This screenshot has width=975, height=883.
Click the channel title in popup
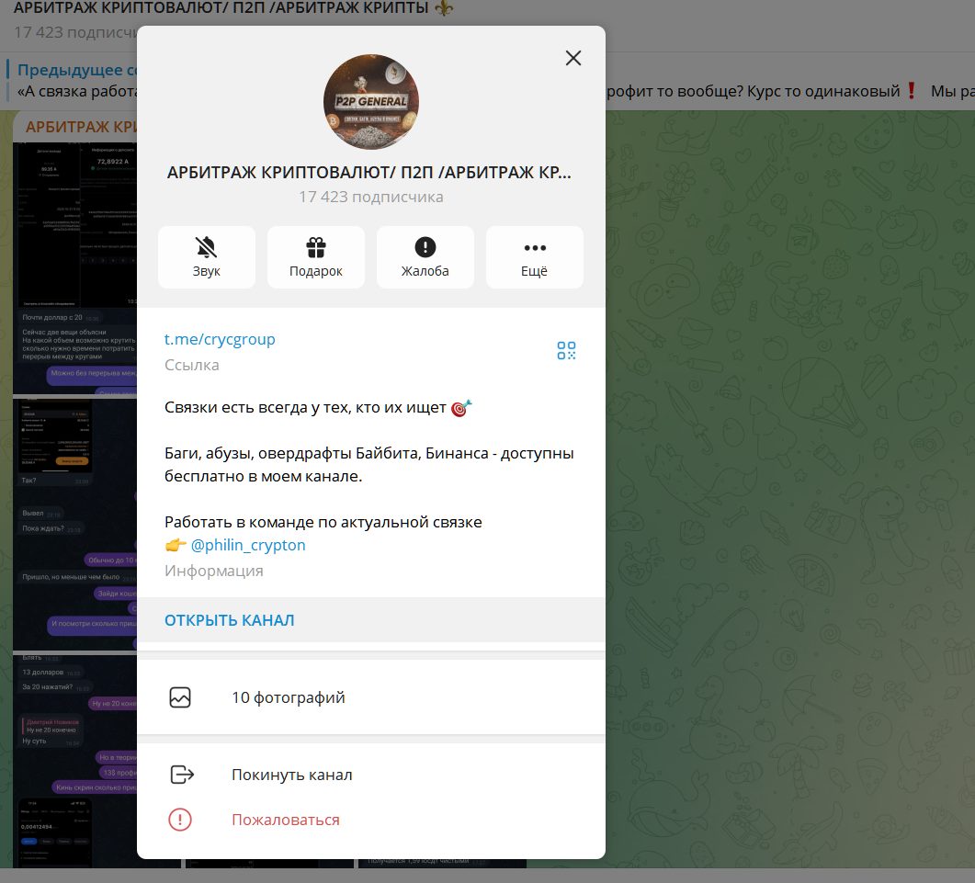[x=369, y=173]
